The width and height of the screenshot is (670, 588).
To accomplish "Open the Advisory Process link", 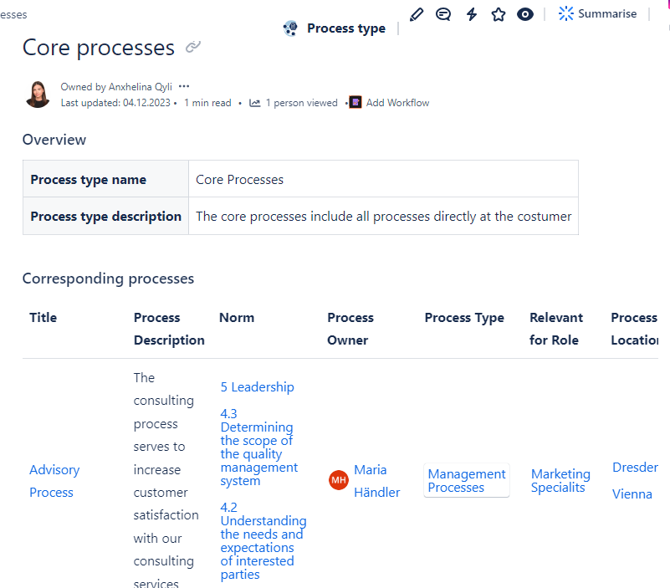I will [54, 481].
